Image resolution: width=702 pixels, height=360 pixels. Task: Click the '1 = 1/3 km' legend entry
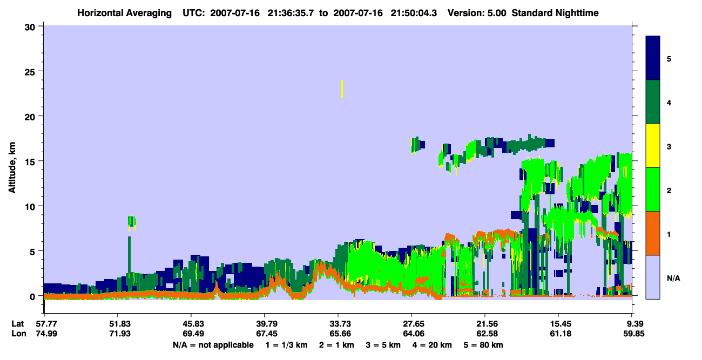tap(286, 345)
